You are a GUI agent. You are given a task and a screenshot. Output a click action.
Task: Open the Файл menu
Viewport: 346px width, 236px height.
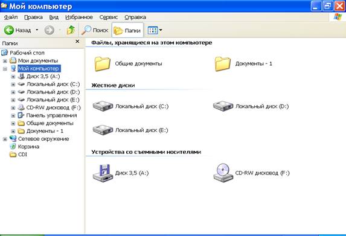pos(11,18)
